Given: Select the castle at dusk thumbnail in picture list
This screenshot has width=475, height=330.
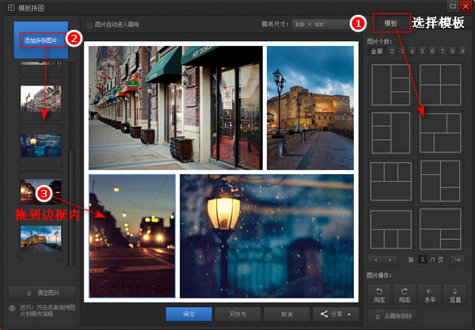Looking at the screenshot, I should point(41,238).
